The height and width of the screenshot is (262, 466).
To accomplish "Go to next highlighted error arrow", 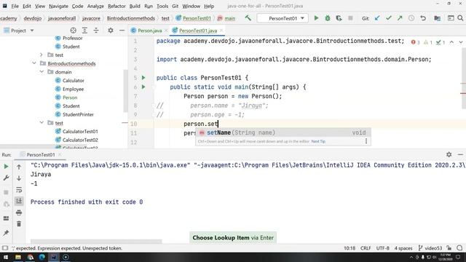I will tap(461, 42).
